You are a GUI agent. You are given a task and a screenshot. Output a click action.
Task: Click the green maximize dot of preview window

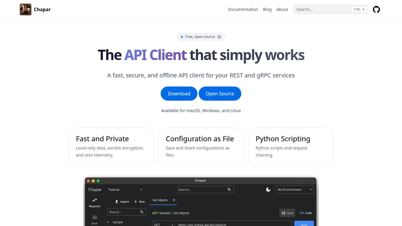98,181
